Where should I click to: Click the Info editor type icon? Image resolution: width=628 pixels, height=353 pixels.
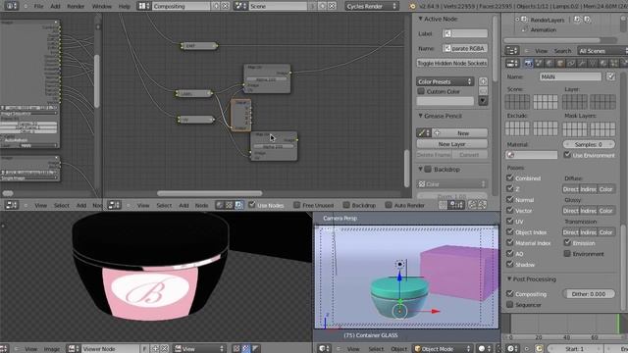[x=11, y=6]
